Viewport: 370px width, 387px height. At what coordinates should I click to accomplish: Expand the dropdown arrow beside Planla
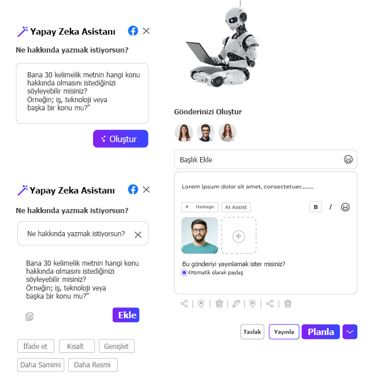tap(350, 332)
